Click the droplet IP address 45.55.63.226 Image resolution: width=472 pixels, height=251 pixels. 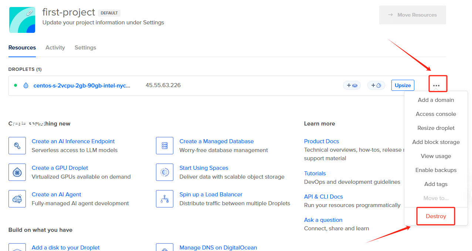click(163, 85)
